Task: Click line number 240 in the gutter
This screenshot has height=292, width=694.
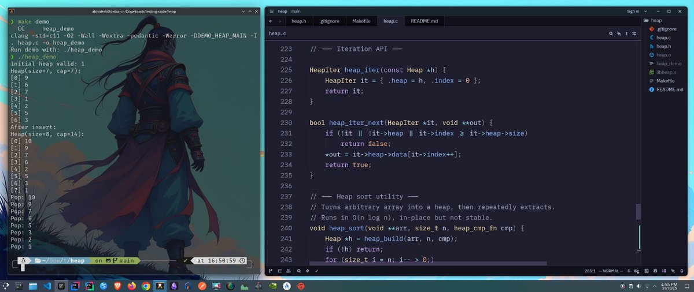Action: pyautogui.click(x=286, y=228)
